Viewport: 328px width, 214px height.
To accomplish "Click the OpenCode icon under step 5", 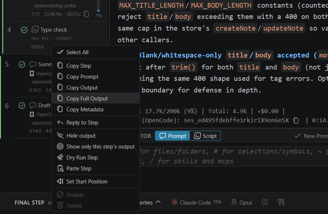I will click(x=32, y=74).
